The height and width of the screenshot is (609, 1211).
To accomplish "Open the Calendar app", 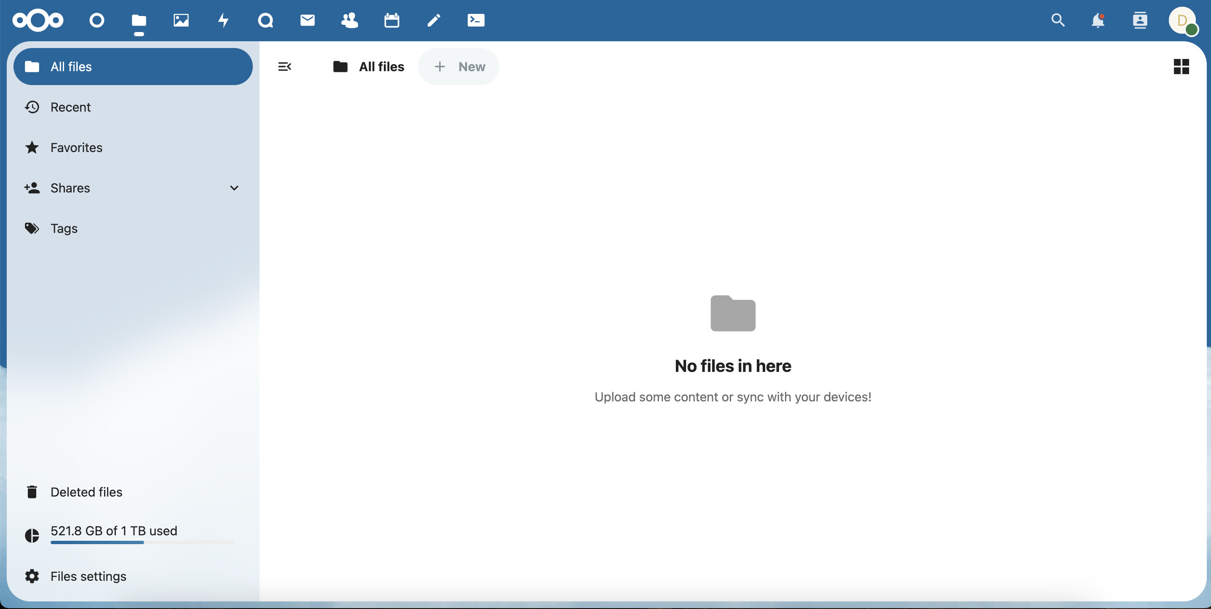I will [x=391, y=20].
